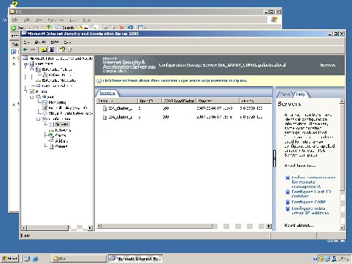Select General node under Configuration

click(x=61, y=146)
